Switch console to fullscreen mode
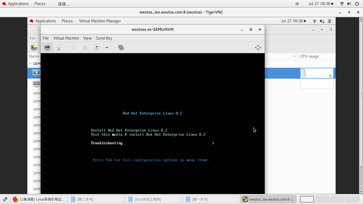This screenshot has width=363, height=204. coord(258,48)
